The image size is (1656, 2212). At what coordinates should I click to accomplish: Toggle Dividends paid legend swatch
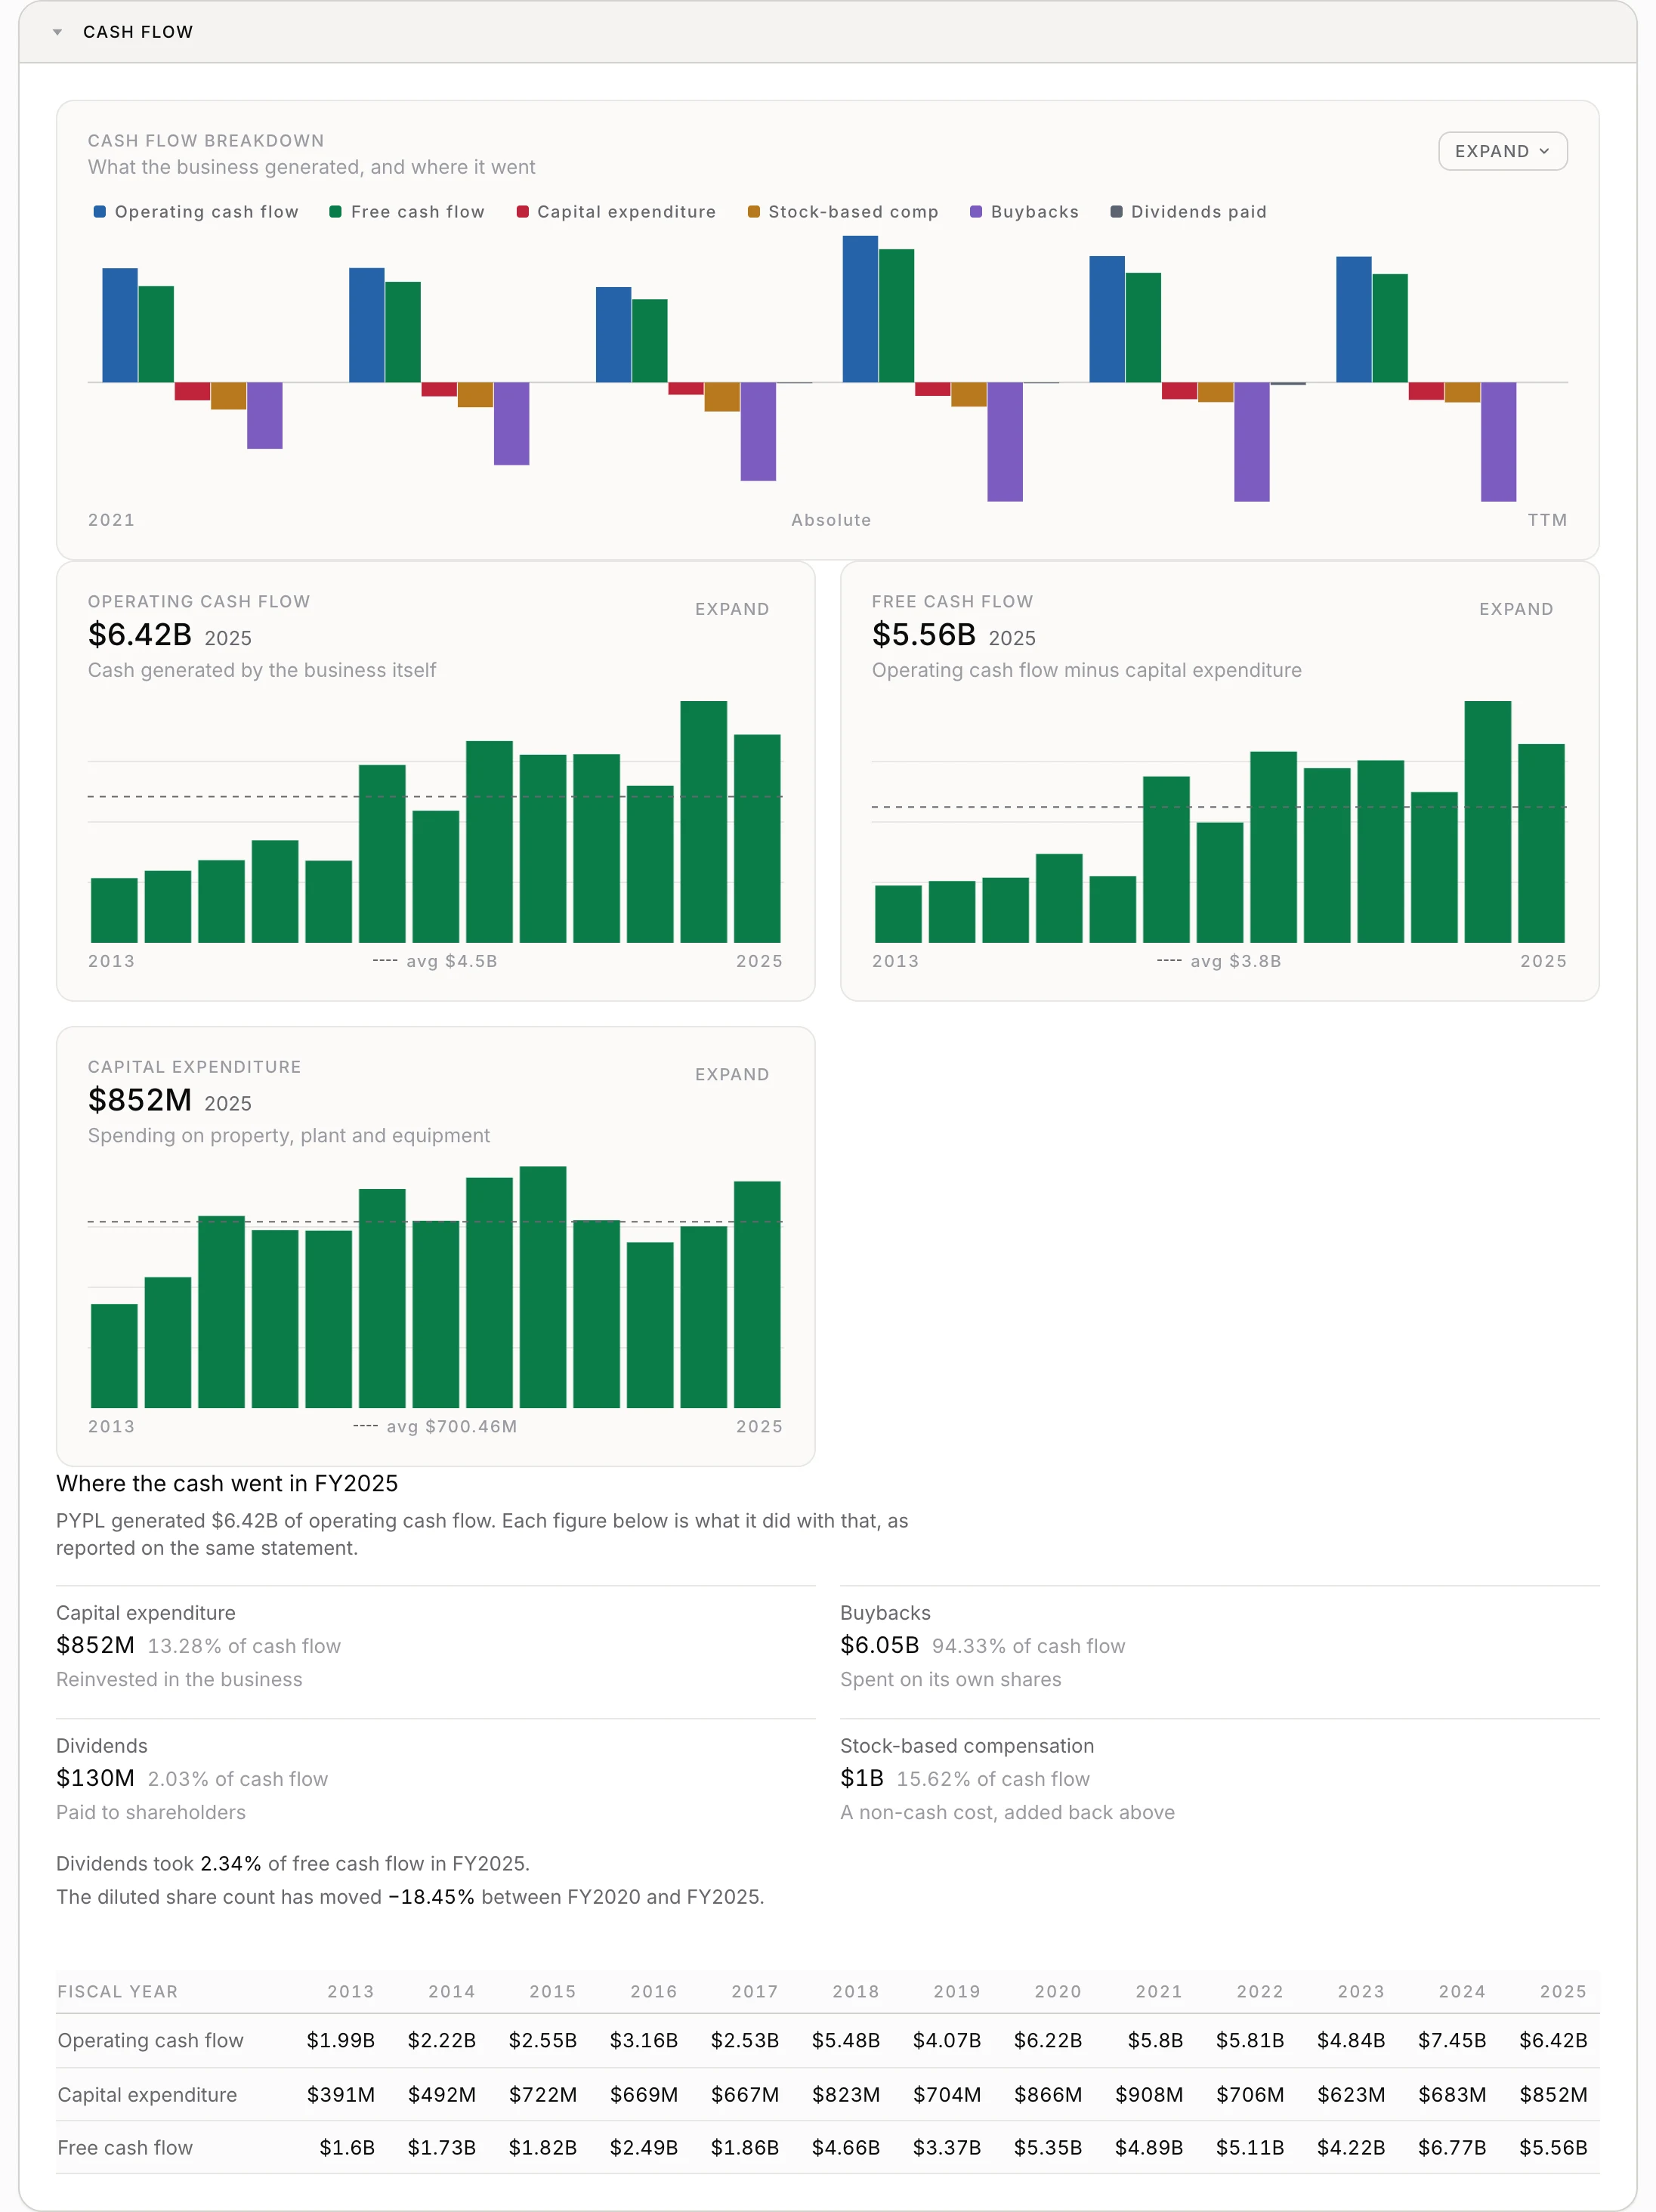pos(1116,212)
